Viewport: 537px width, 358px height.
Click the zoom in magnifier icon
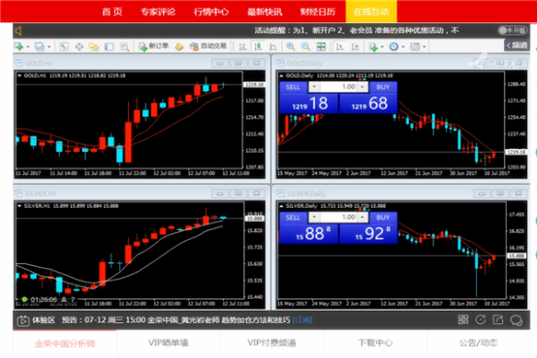click(291, 46)
